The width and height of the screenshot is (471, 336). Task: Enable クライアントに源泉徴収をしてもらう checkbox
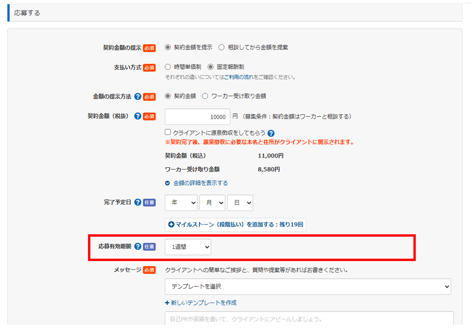168,133
